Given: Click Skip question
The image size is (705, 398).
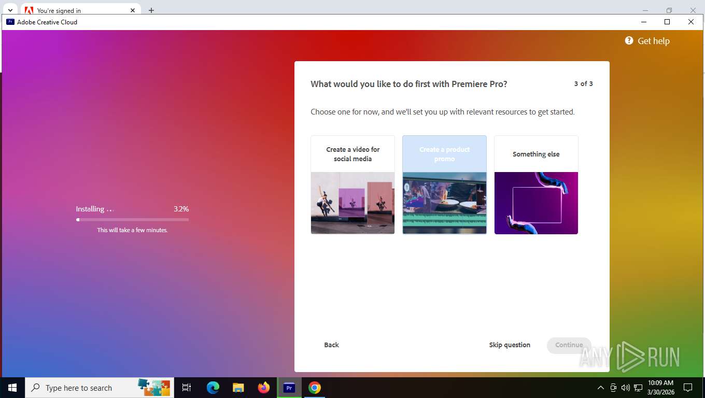Looking at the screenshot, I should pyautogui.click(x=510, y=345).
